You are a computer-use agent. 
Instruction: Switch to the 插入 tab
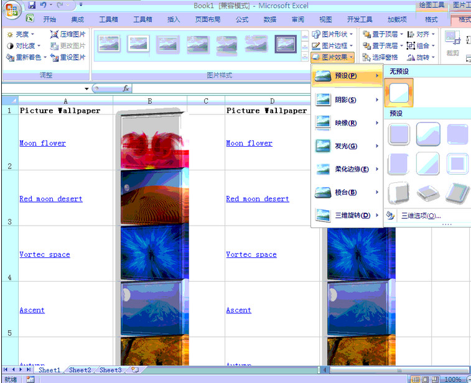tap(174, 19)
